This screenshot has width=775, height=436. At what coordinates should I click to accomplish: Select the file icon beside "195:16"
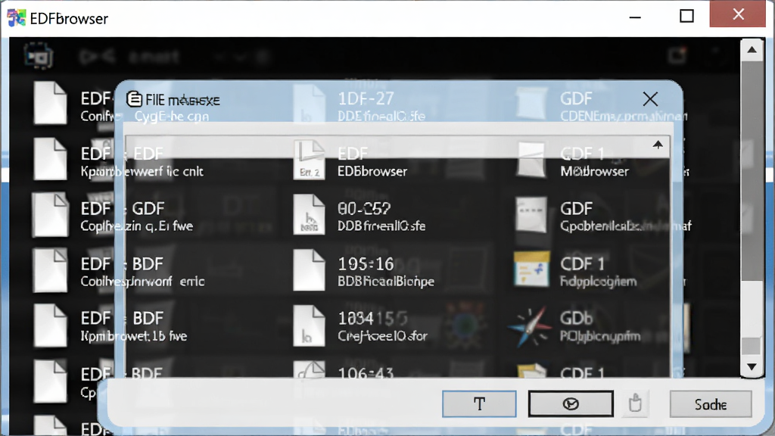pos(309,270)
